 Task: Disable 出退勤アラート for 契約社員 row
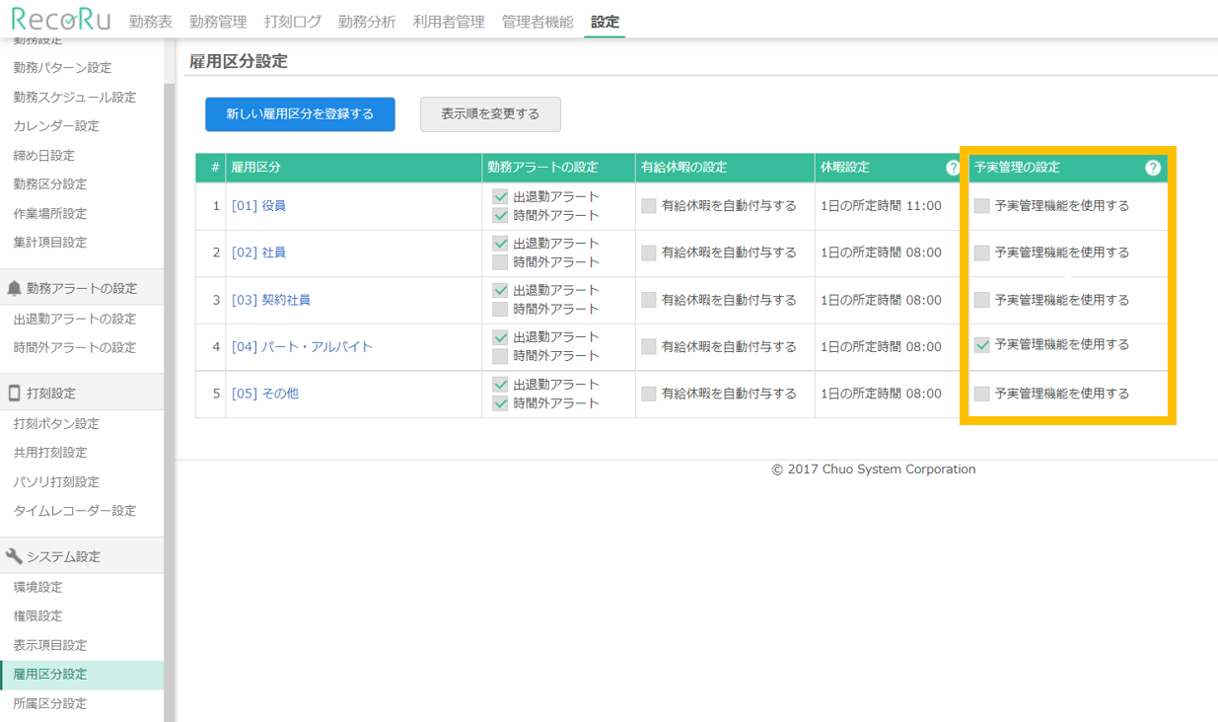tap(500, 291)
